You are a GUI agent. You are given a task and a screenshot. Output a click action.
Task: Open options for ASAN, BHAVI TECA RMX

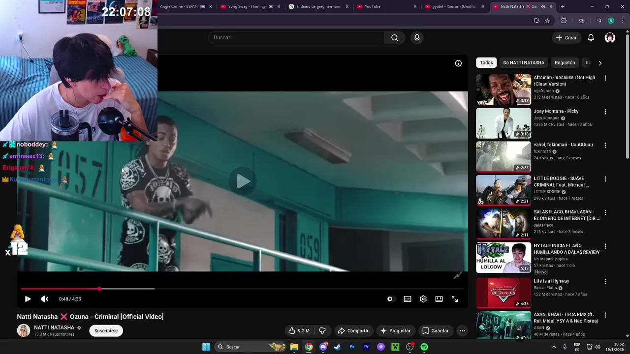coord(605,315)
